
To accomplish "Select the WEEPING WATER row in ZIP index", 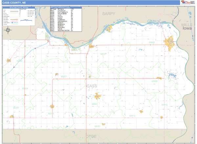I will [65, 30].
